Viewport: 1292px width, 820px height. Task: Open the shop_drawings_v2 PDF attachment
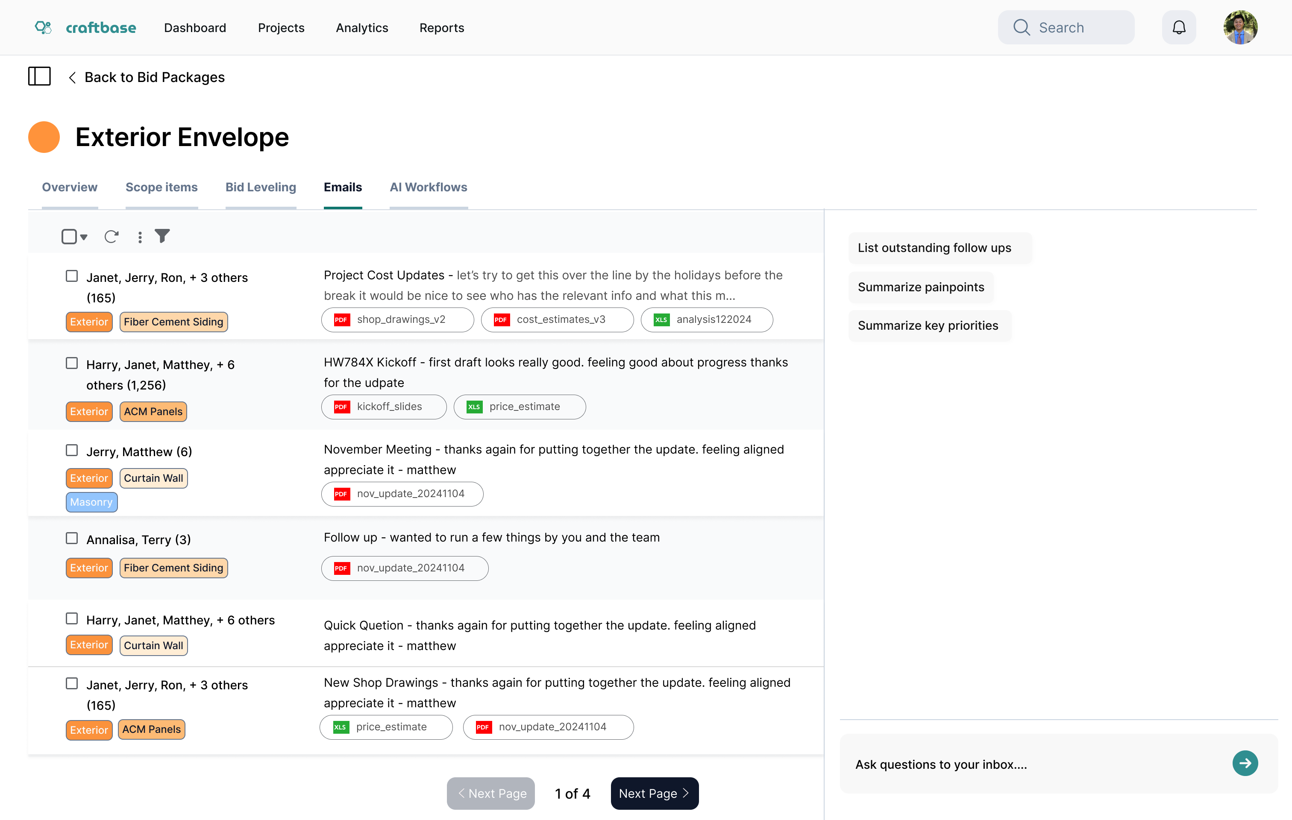[x=397, y=319]
